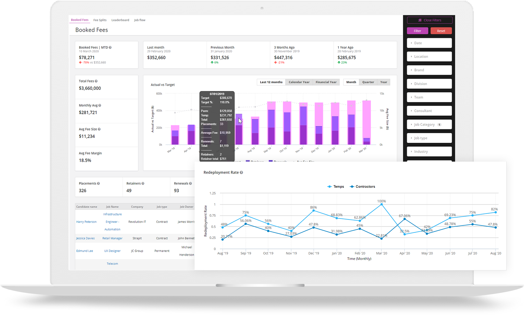Click the $352,660 Last month value
Image resolution: width=525 pixels, height=316 pixels.
point(156,58)
